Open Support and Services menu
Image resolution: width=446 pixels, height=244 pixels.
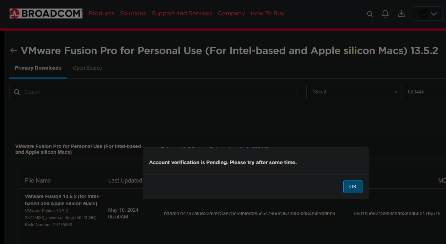tap(182, 13)
